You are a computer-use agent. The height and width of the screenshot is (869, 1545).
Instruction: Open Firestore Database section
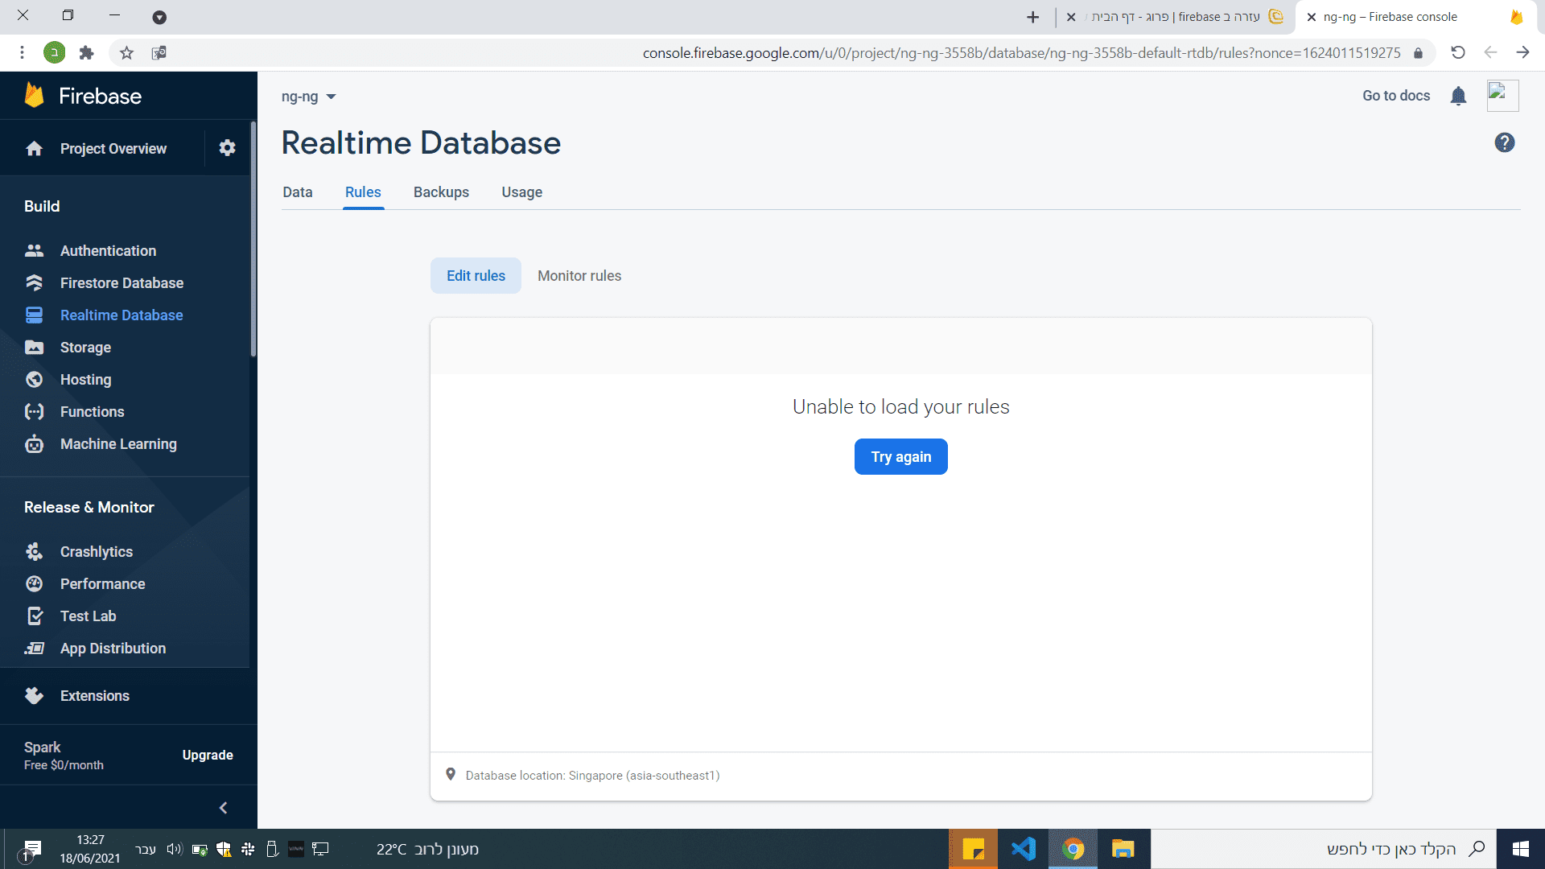pyautogui.click(x=122, y=283)
